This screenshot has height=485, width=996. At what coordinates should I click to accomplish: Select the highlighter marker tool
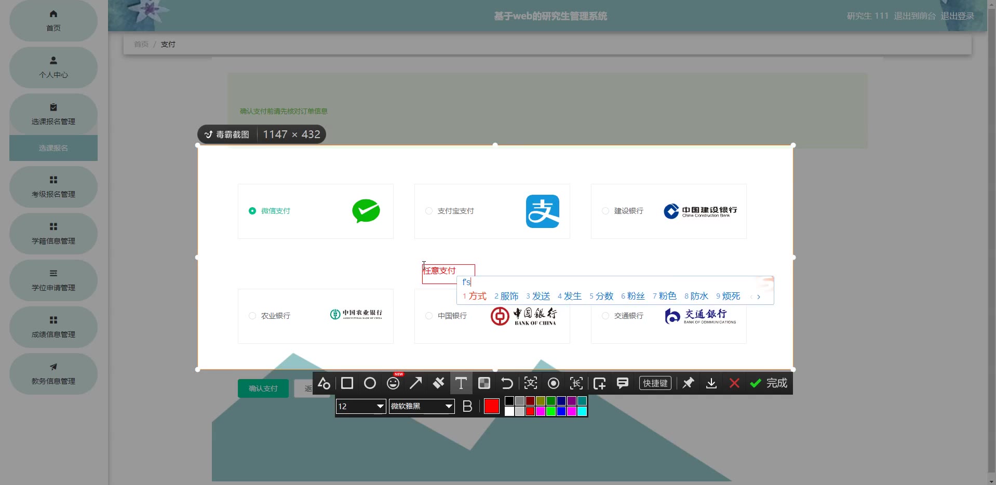438,383
